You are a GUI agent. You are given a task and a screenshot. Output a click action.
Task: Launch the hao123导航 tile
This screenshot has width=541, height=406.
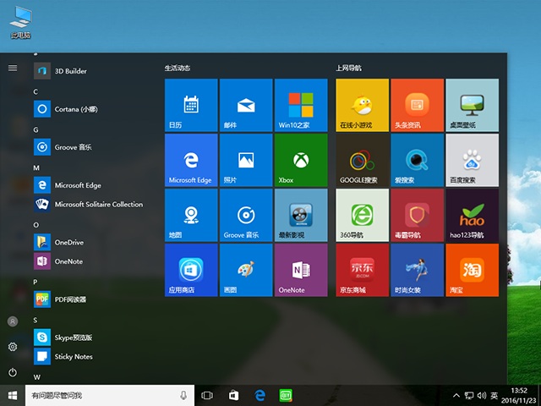pos(472,216)
